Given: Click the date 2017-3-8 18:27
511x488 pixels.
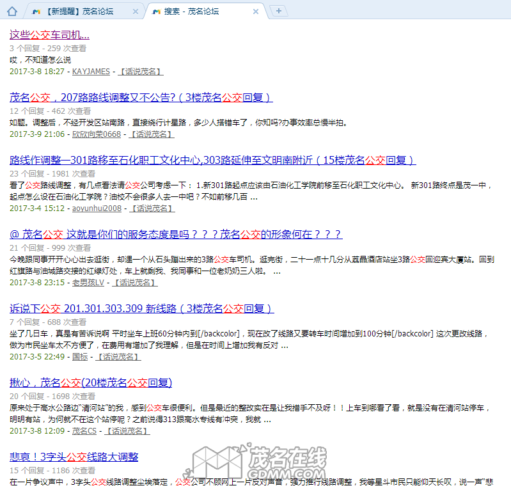Looking at the screenshot, I should 37,72.
